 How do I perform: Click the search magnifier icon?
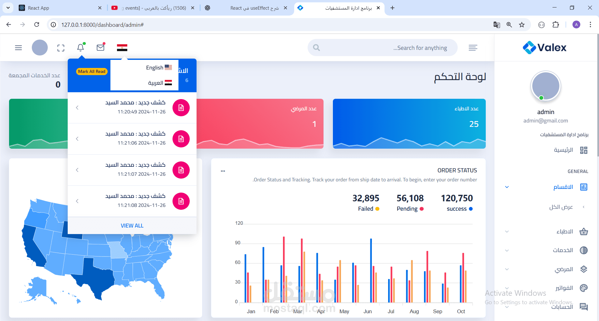coord(316,48)
